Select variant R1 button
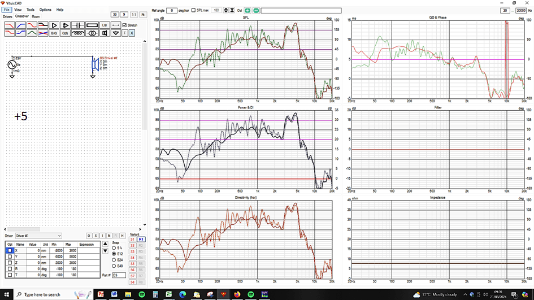 click(141, 240)
